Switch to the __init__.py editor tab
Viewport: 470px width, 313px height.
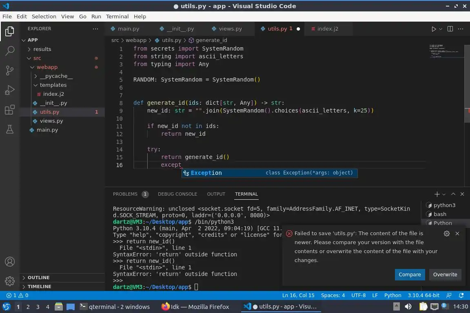180,29
